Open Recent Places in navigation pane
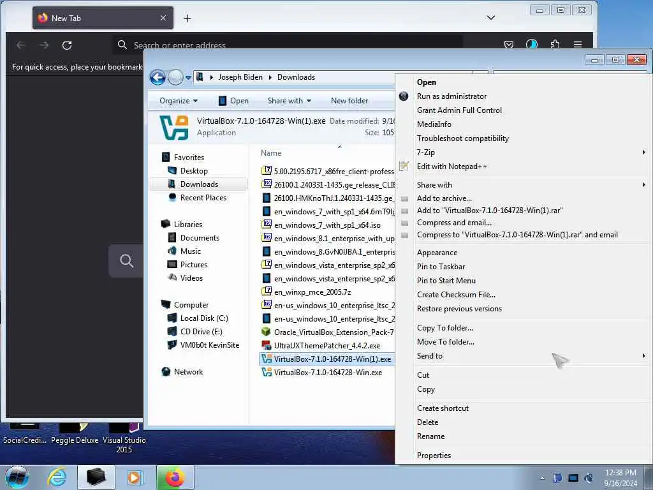This screenshot has width=653, height=490. coord(203,198)
